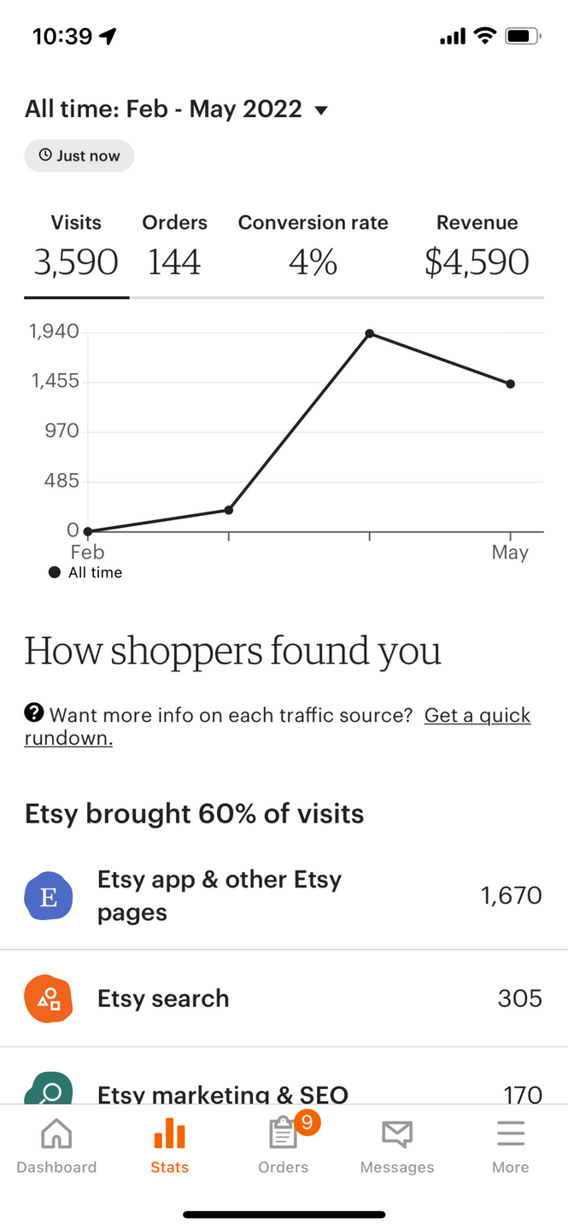Tap the May data point on chart
Screen dimensions: 568x1230
click(x=511, y=384)
